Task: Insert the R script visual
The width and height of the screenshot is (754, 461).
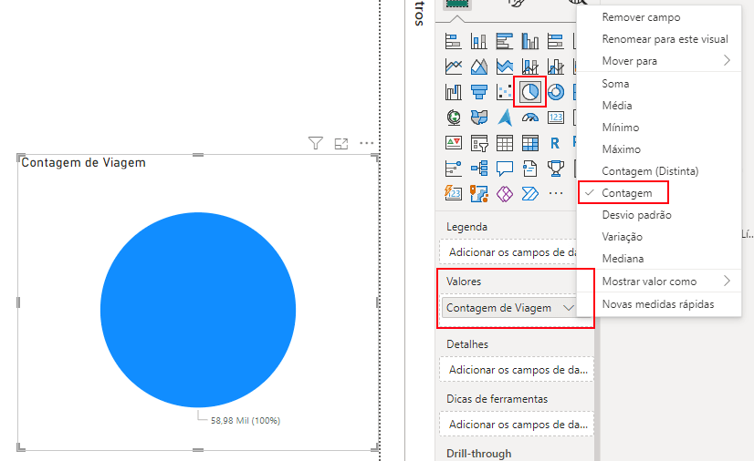Action: (x=555, y=143)
